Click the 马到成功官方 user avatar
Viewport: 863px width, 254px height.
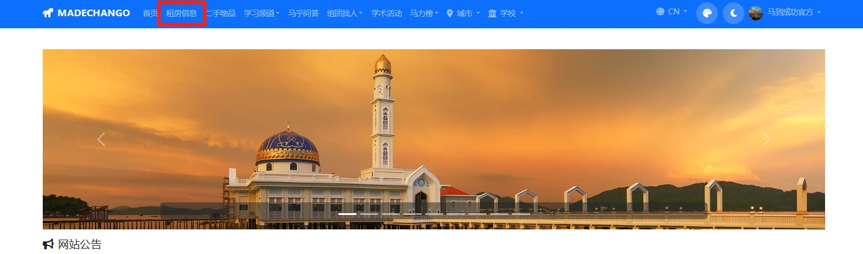tap(756, 13)
